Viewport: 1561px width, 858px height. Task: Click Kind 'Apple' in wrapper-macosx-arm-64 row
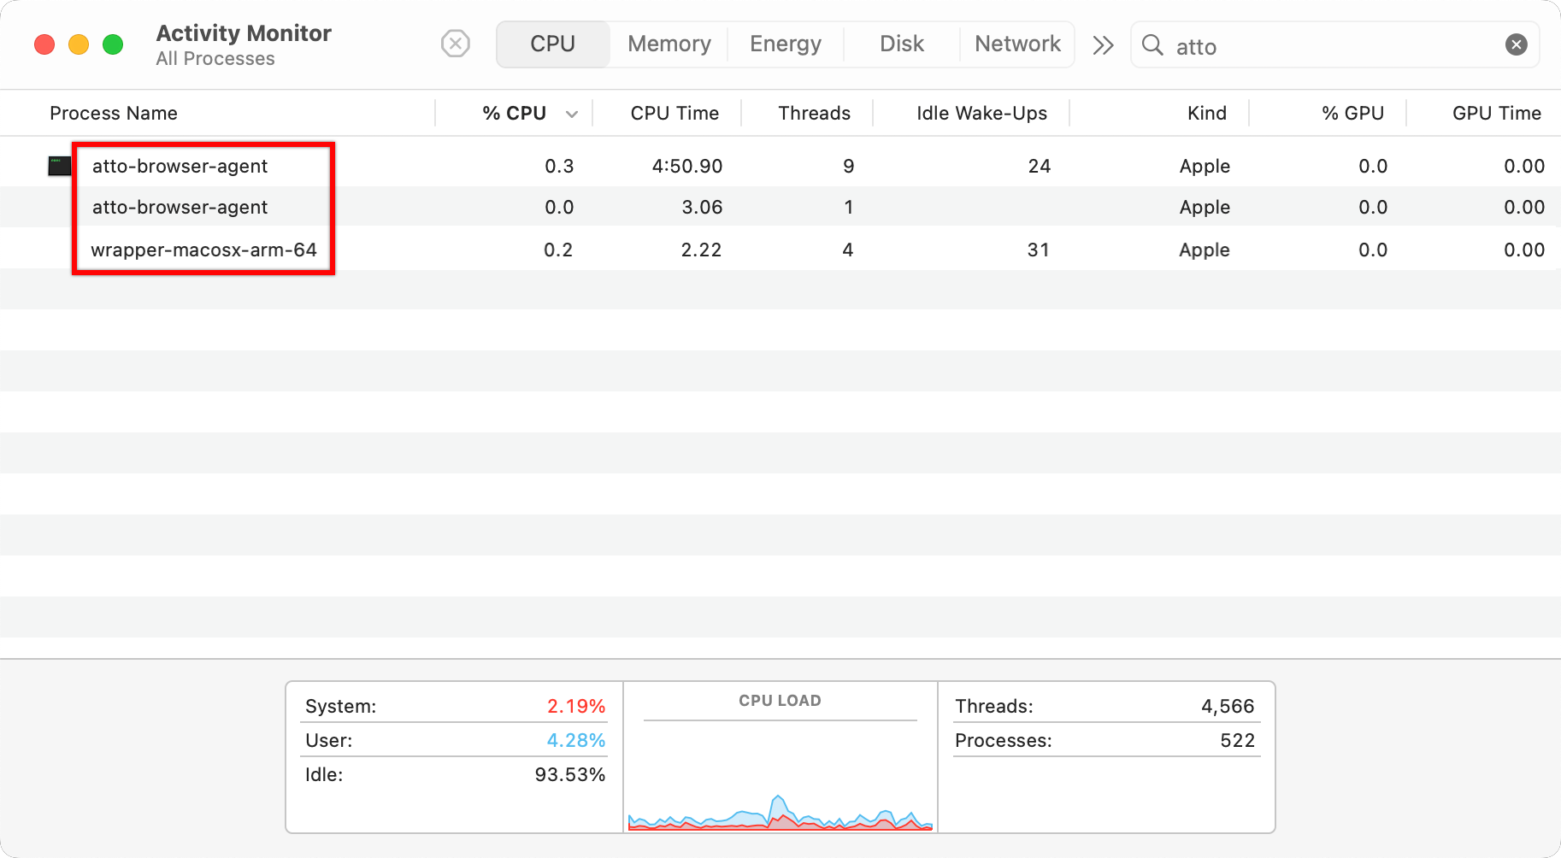coord(1205,250)
